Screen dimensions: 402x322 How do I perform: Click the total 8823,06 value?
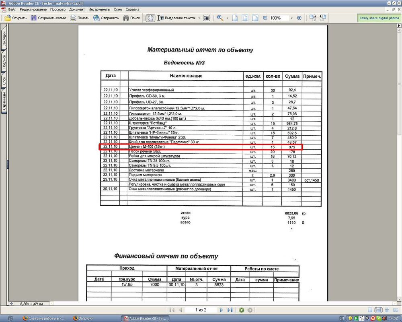pos(291,213)
